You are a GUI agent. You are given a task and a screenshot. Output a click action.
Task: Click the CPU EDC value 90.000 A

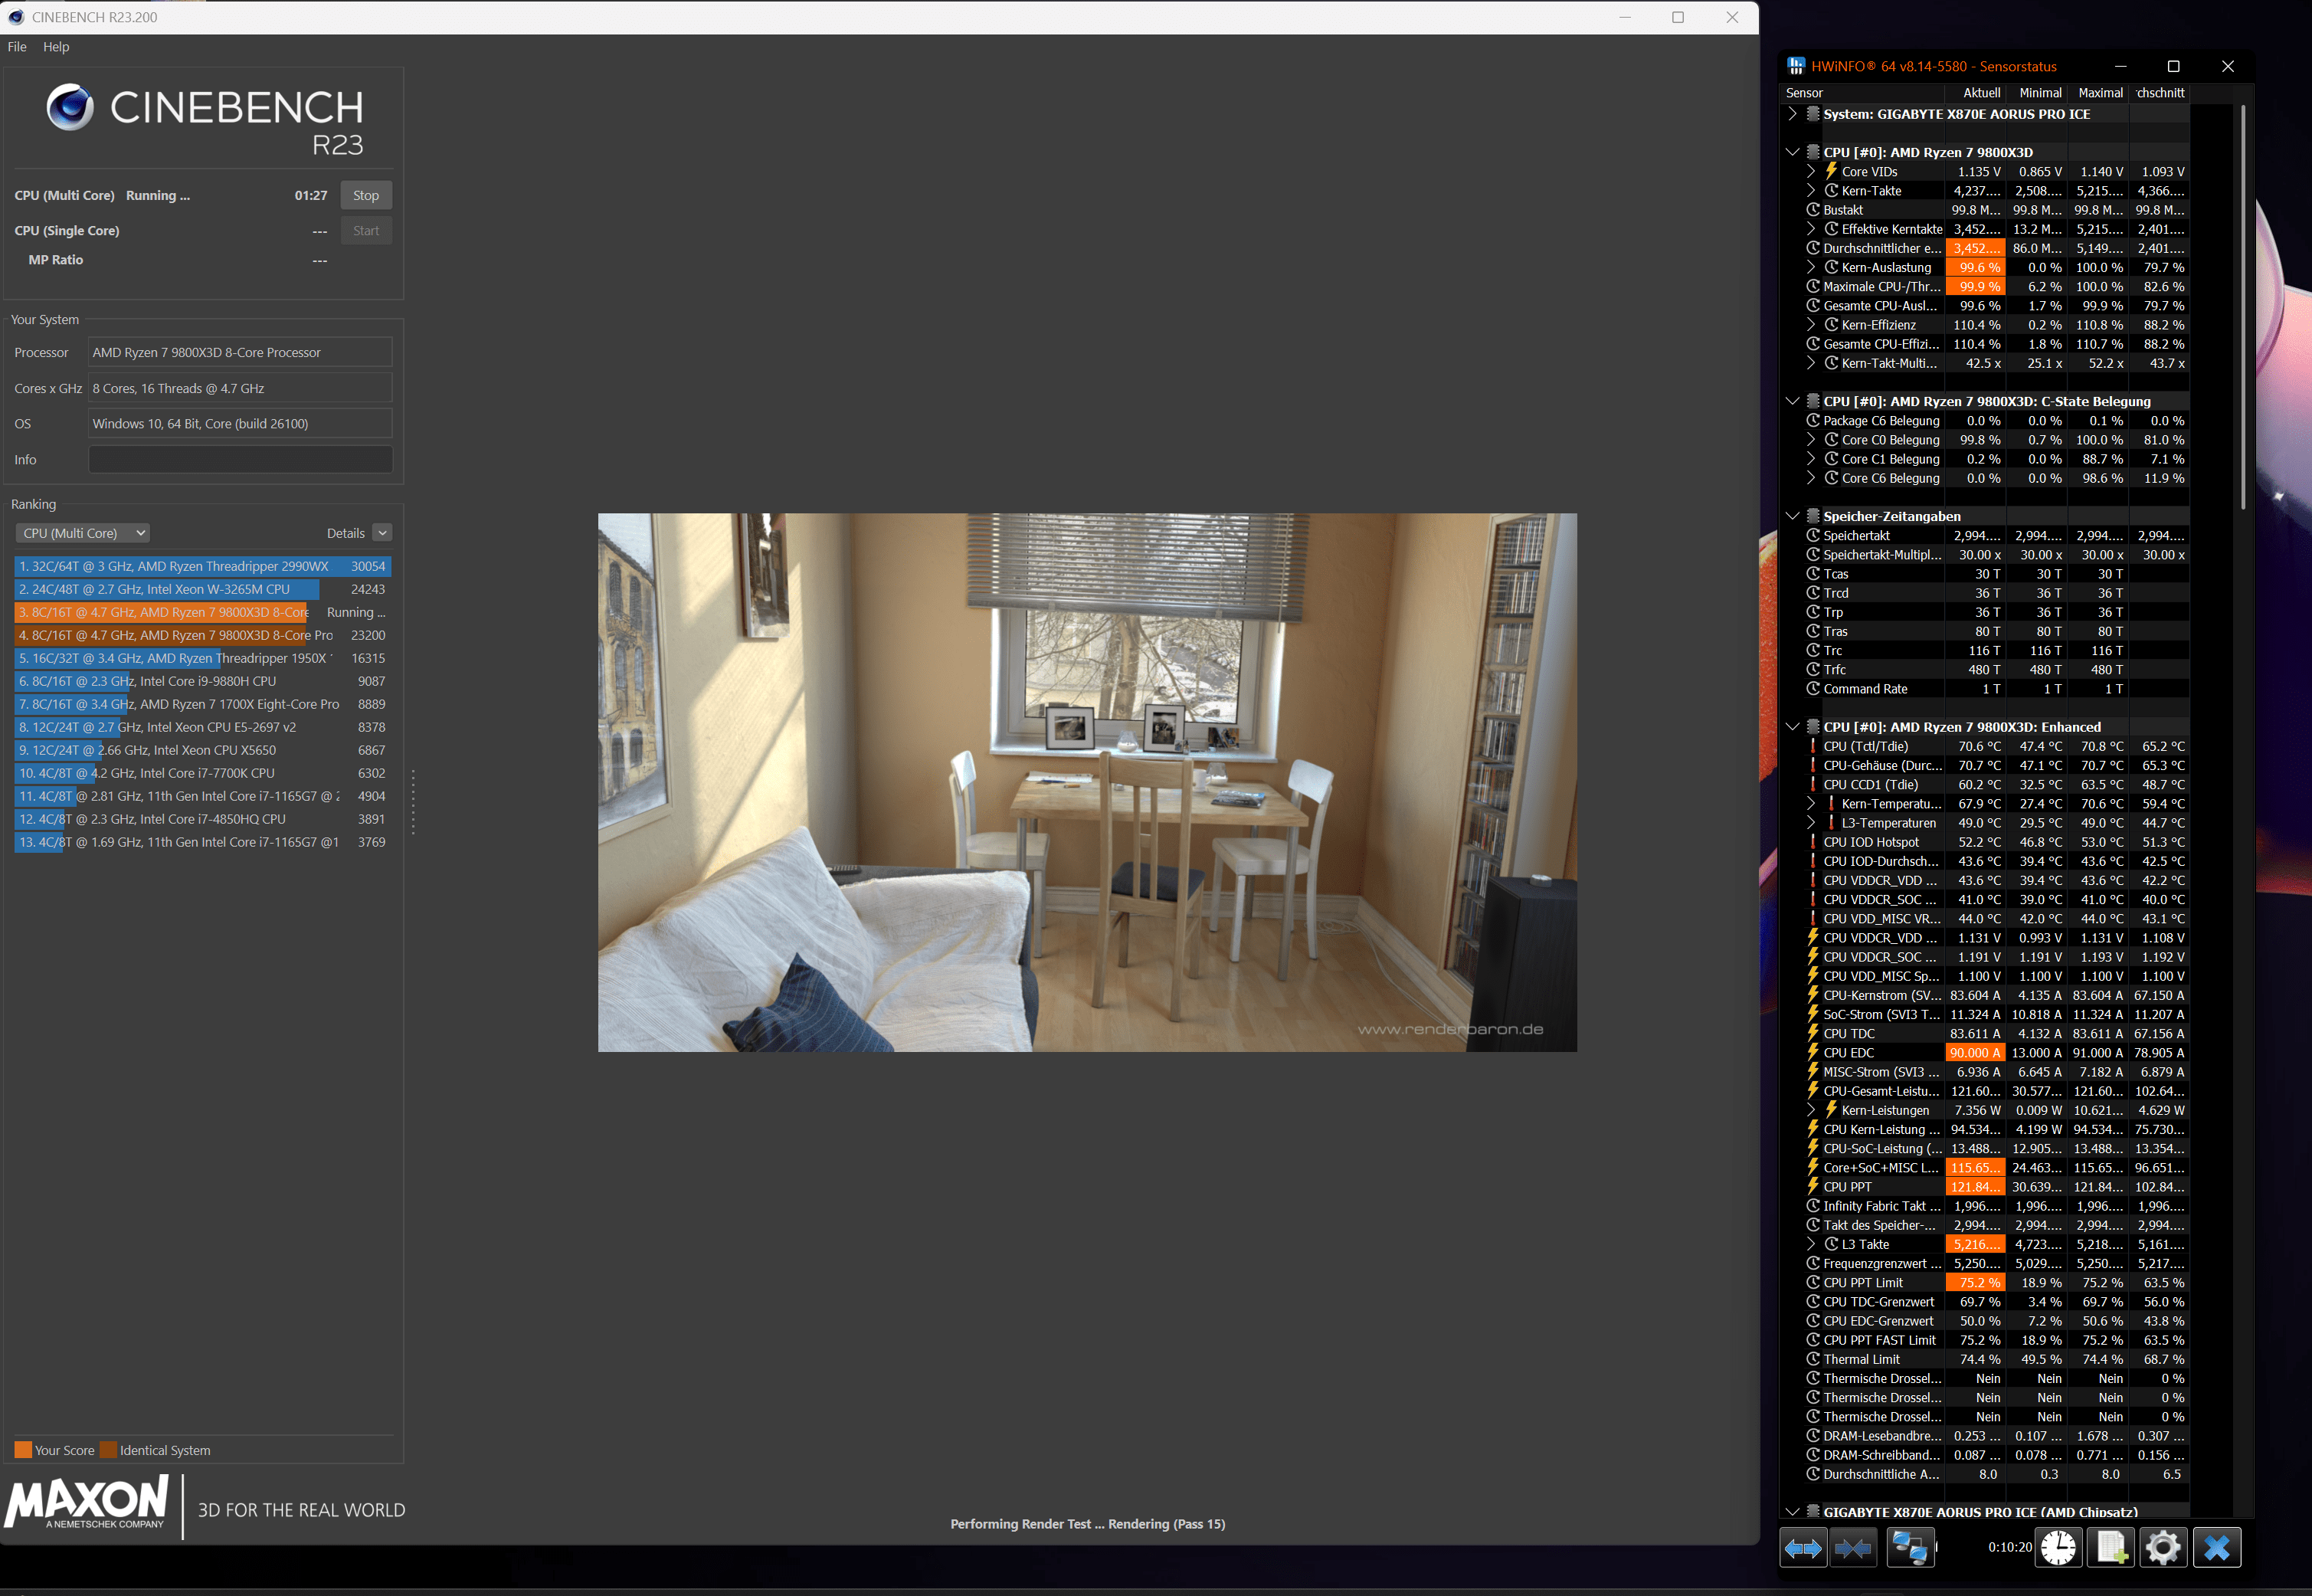coord(1975,1052)
